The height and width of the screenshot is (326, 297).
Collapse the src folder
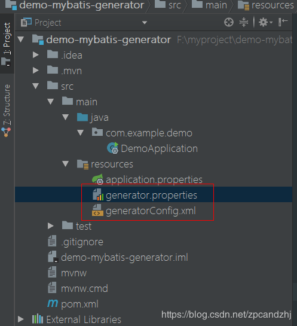[x=36, y=86]
